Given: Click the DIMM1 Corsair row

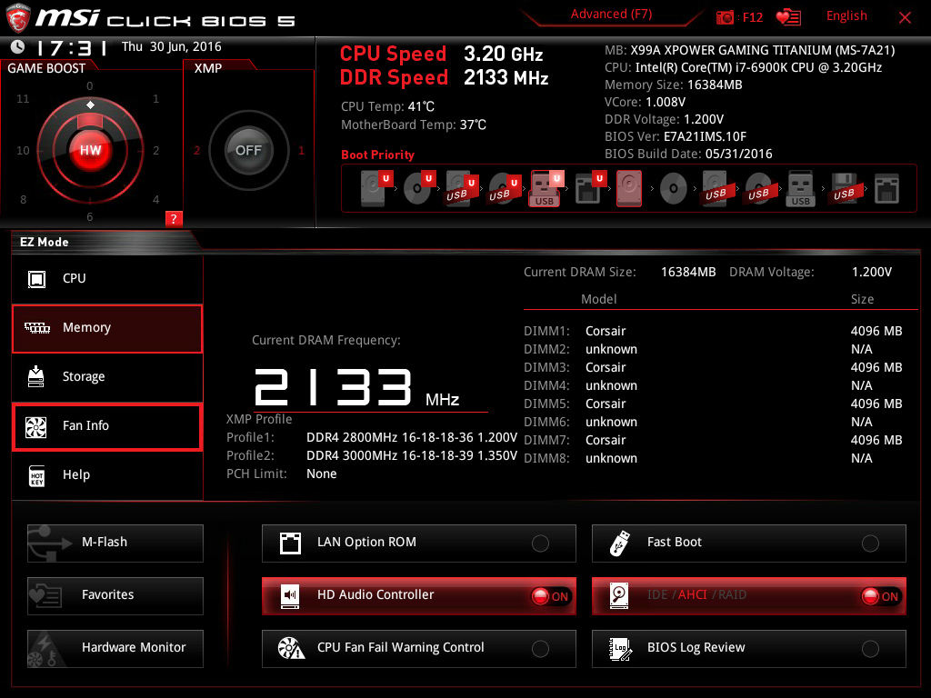Looking at the screenshot, I should 713,331.
